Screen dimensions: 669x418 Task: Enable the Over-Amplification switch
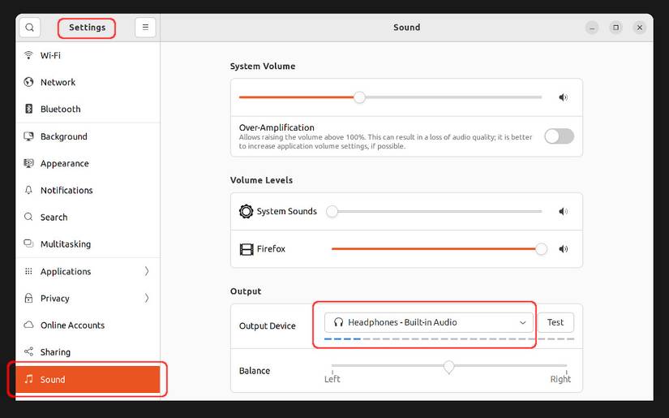click(x=559, y=136)
